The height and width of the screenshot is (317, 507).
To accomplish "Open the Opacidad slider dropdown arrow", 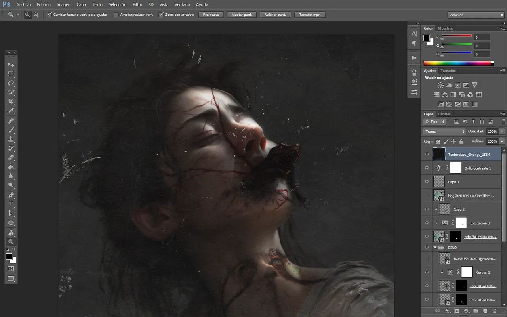I will coord(502,132).
